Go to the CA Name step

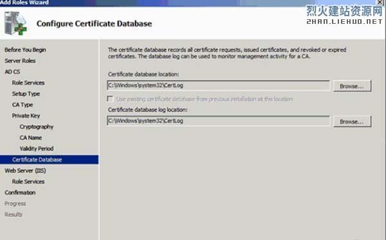point(30,138)
